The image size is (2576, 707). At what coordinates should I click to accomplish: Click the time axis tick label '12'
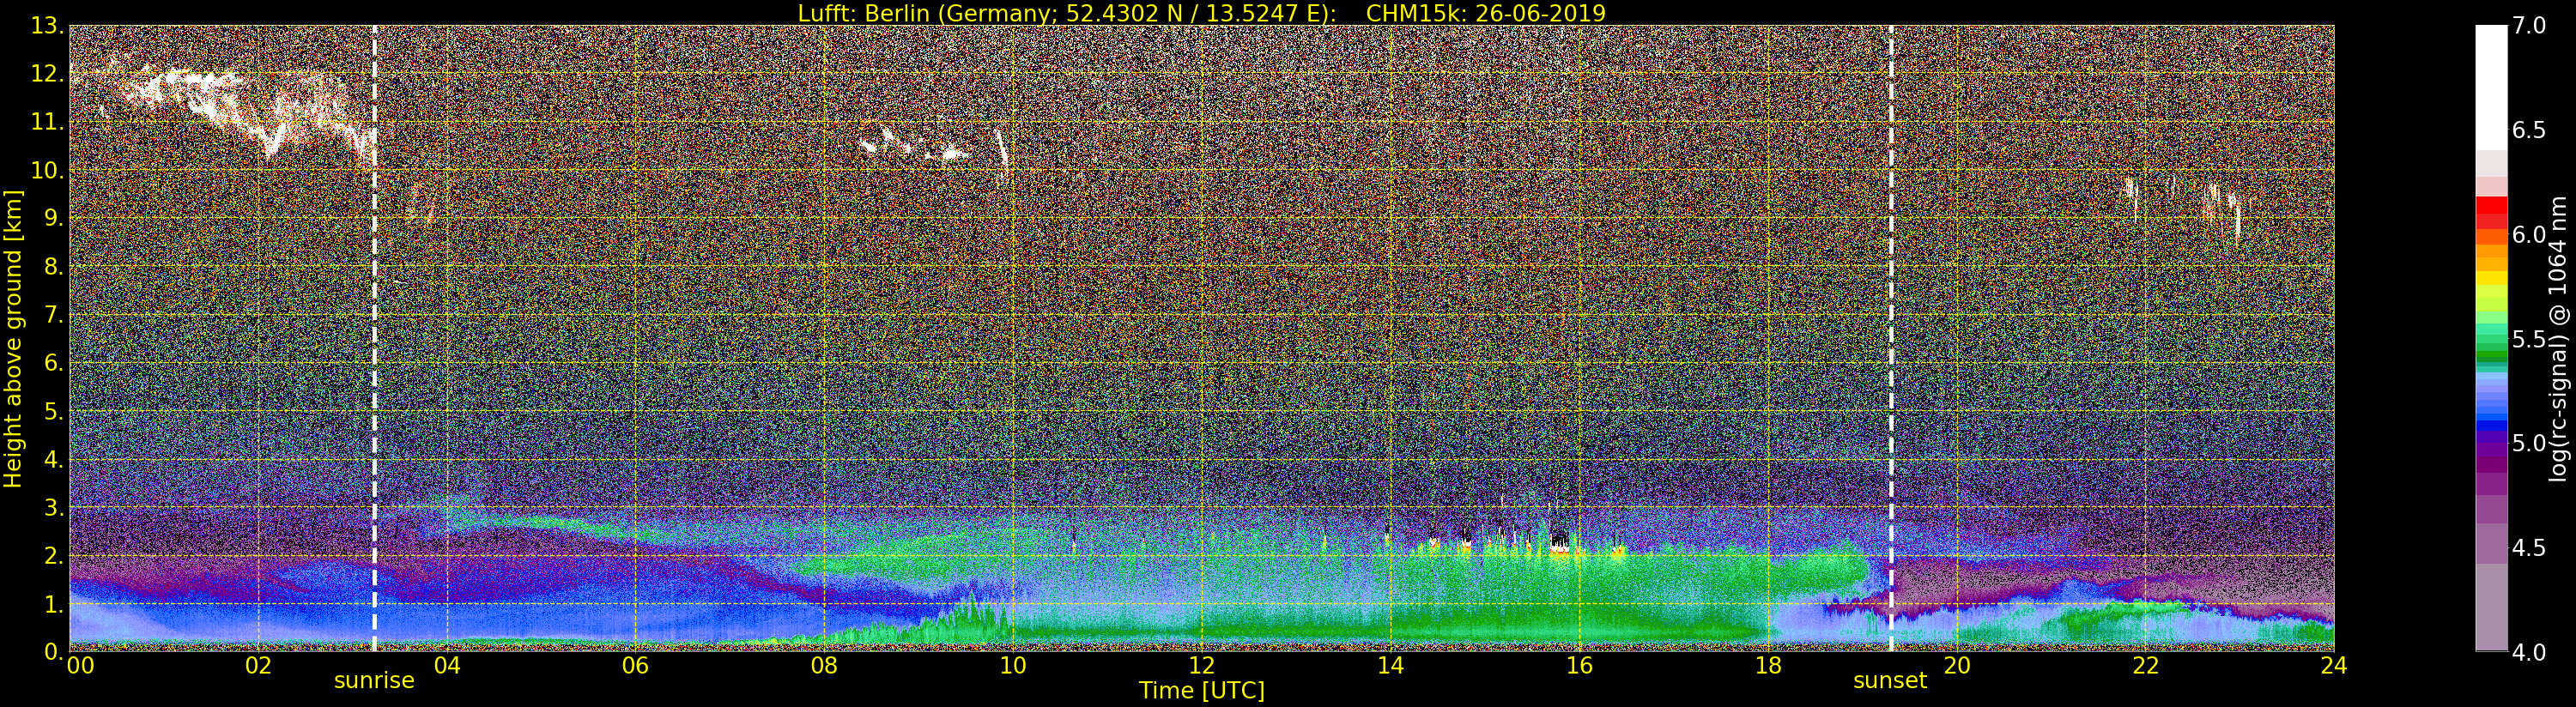pyautogui.click(x=1202, y=665)
